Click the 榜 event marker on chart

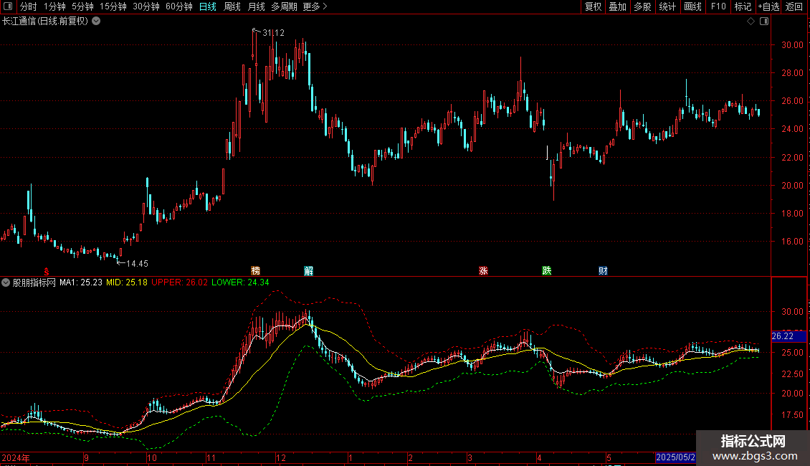pos(255,271)
